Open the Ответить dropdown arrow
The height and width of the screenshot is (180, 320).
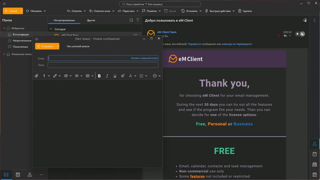[85, 11]
